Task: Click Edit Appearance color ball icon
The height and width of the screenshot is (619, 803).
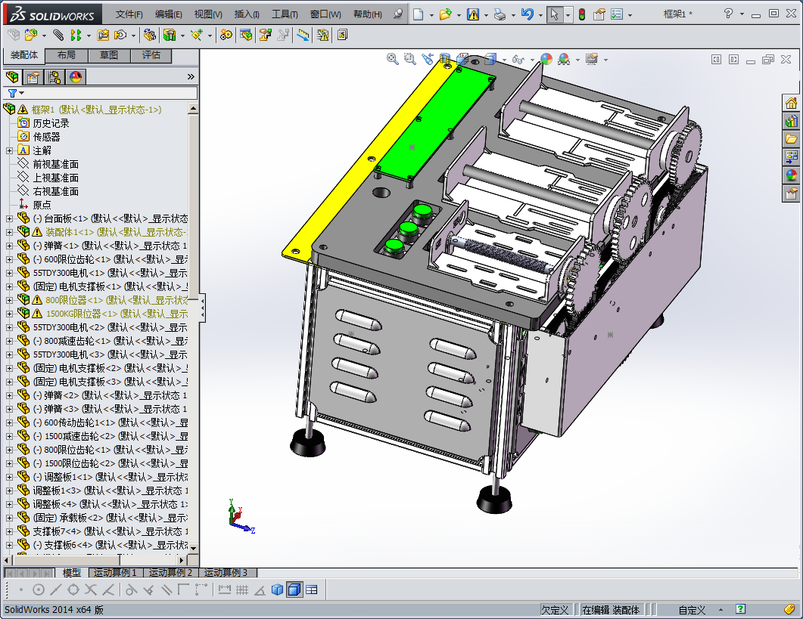Action: [546, 60]
